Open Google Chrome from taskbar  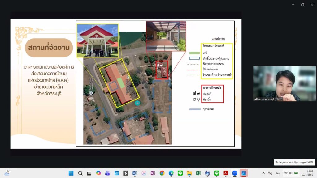(x=162, y=173)
